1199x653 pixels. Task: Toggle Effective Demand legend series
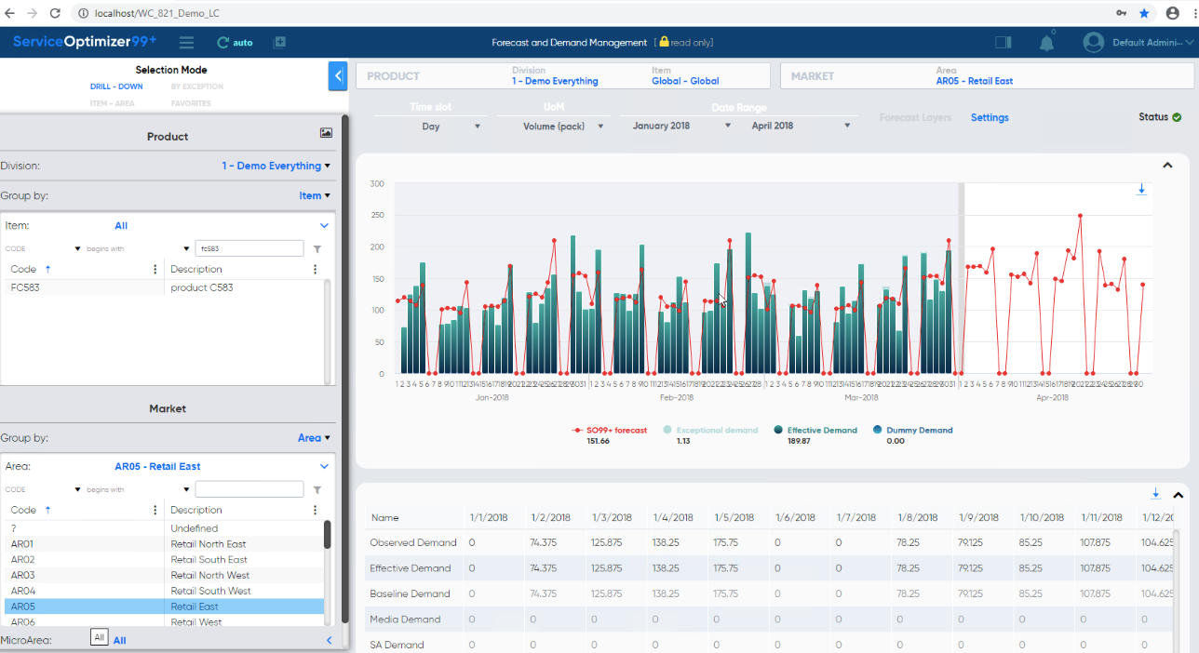[815, 431]
